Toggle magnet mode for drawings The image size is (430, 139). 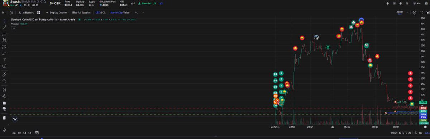(4, 90)
